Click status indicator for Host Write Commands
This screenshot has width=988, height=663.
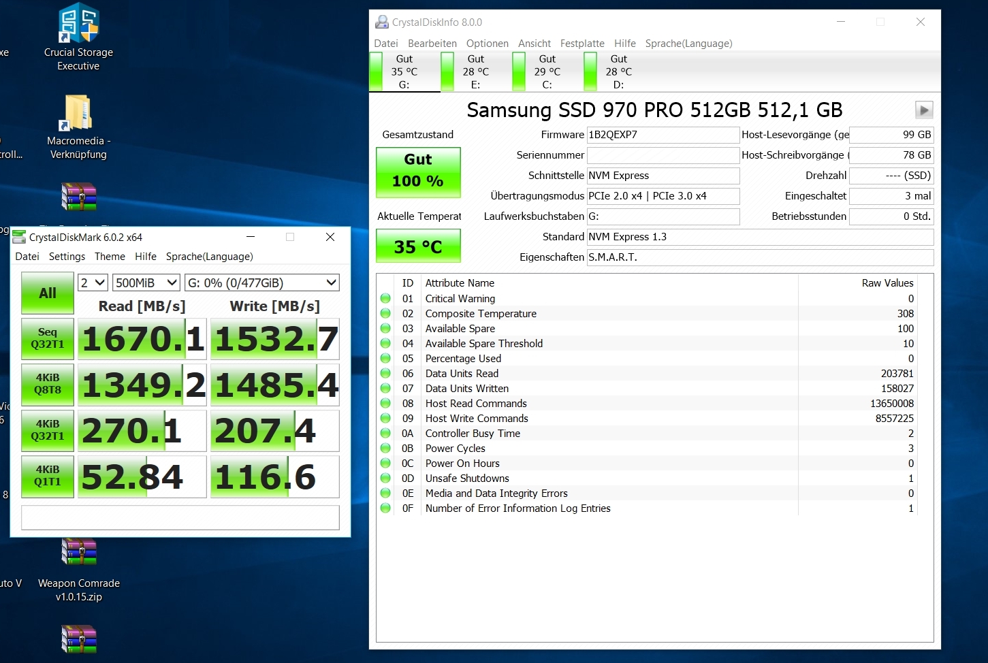(x=385, y=418)
